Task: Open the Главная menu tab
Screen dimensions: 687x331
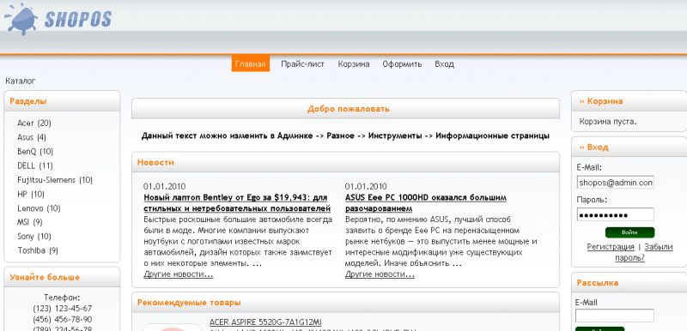Action: point(250,63)
